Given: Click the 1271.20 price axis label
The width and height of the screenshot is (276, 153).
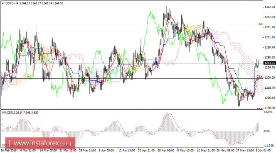Looking at the screenshot, I should pos(269,37).
